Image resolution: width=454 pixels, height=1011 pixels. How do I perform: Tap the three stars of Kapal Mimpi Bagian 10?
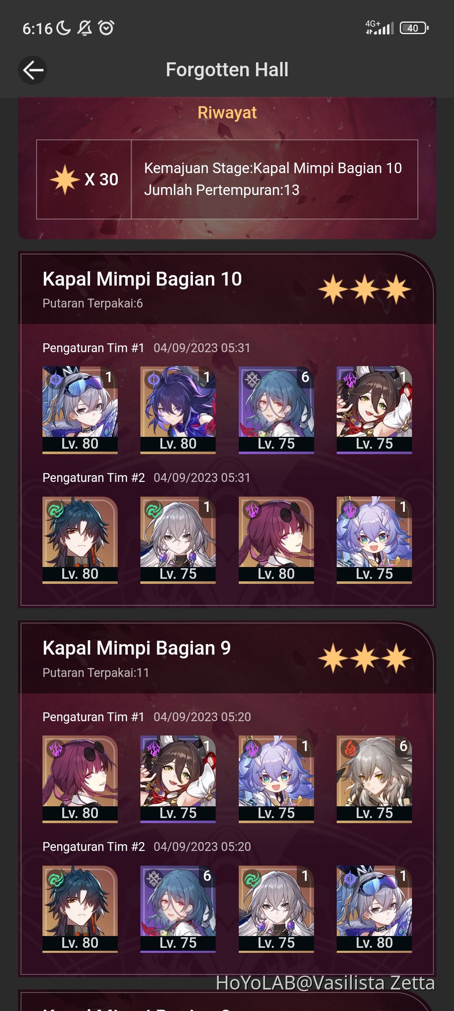click(364, 289)
